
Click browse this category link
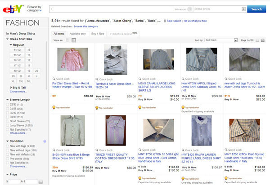86,26
